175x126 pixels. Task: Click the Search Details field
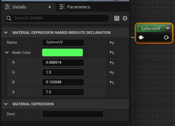pos(57,18)
